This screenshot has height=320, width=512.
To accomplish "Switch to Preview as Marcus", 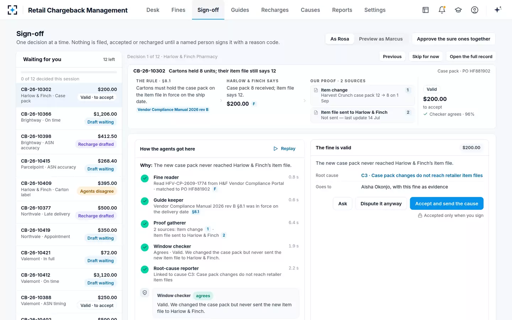I will click(x=381, y=39).
